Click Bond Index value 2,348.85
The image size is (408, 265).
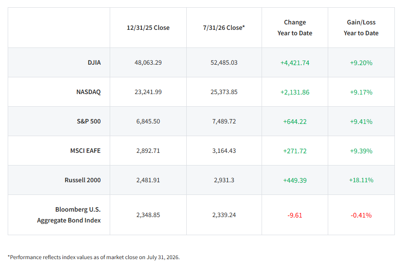[148, 215]
